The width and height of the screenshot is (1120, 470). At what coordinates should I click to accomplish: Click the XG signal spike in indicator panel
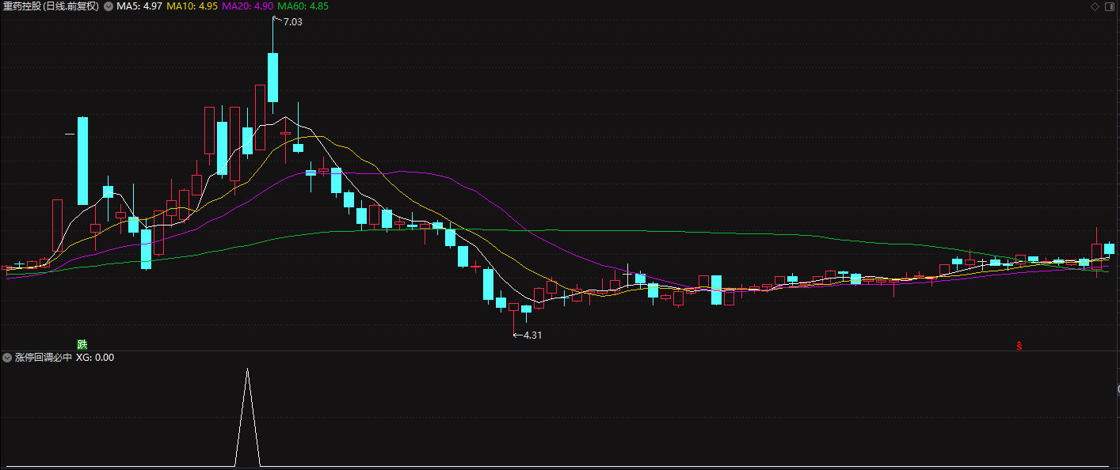247,417
